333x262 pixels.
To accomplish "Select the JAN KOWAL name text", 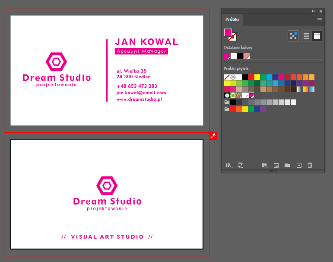I will click(x=146, y=42).
